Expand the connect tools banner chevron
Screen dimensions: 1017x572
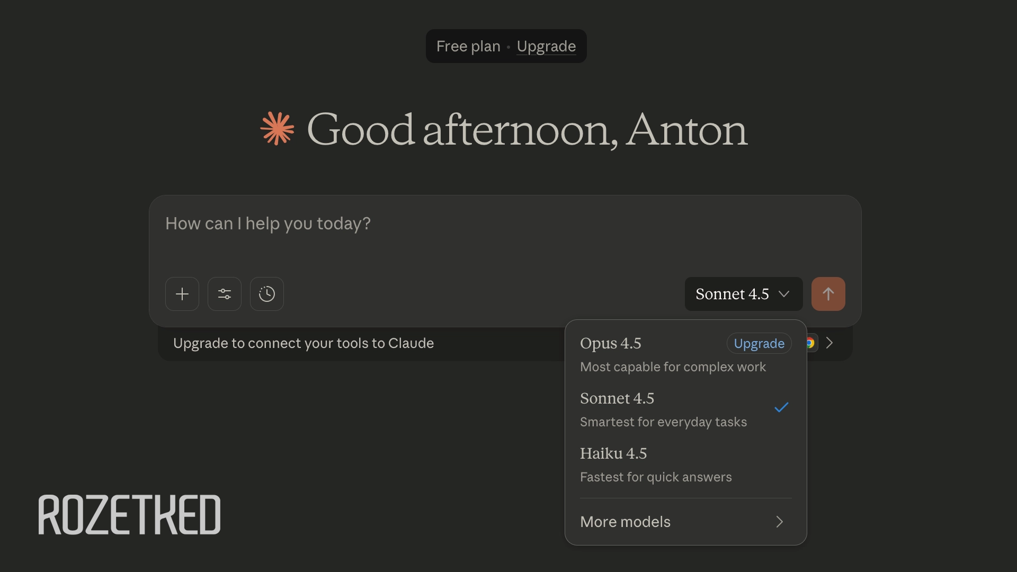830,343
